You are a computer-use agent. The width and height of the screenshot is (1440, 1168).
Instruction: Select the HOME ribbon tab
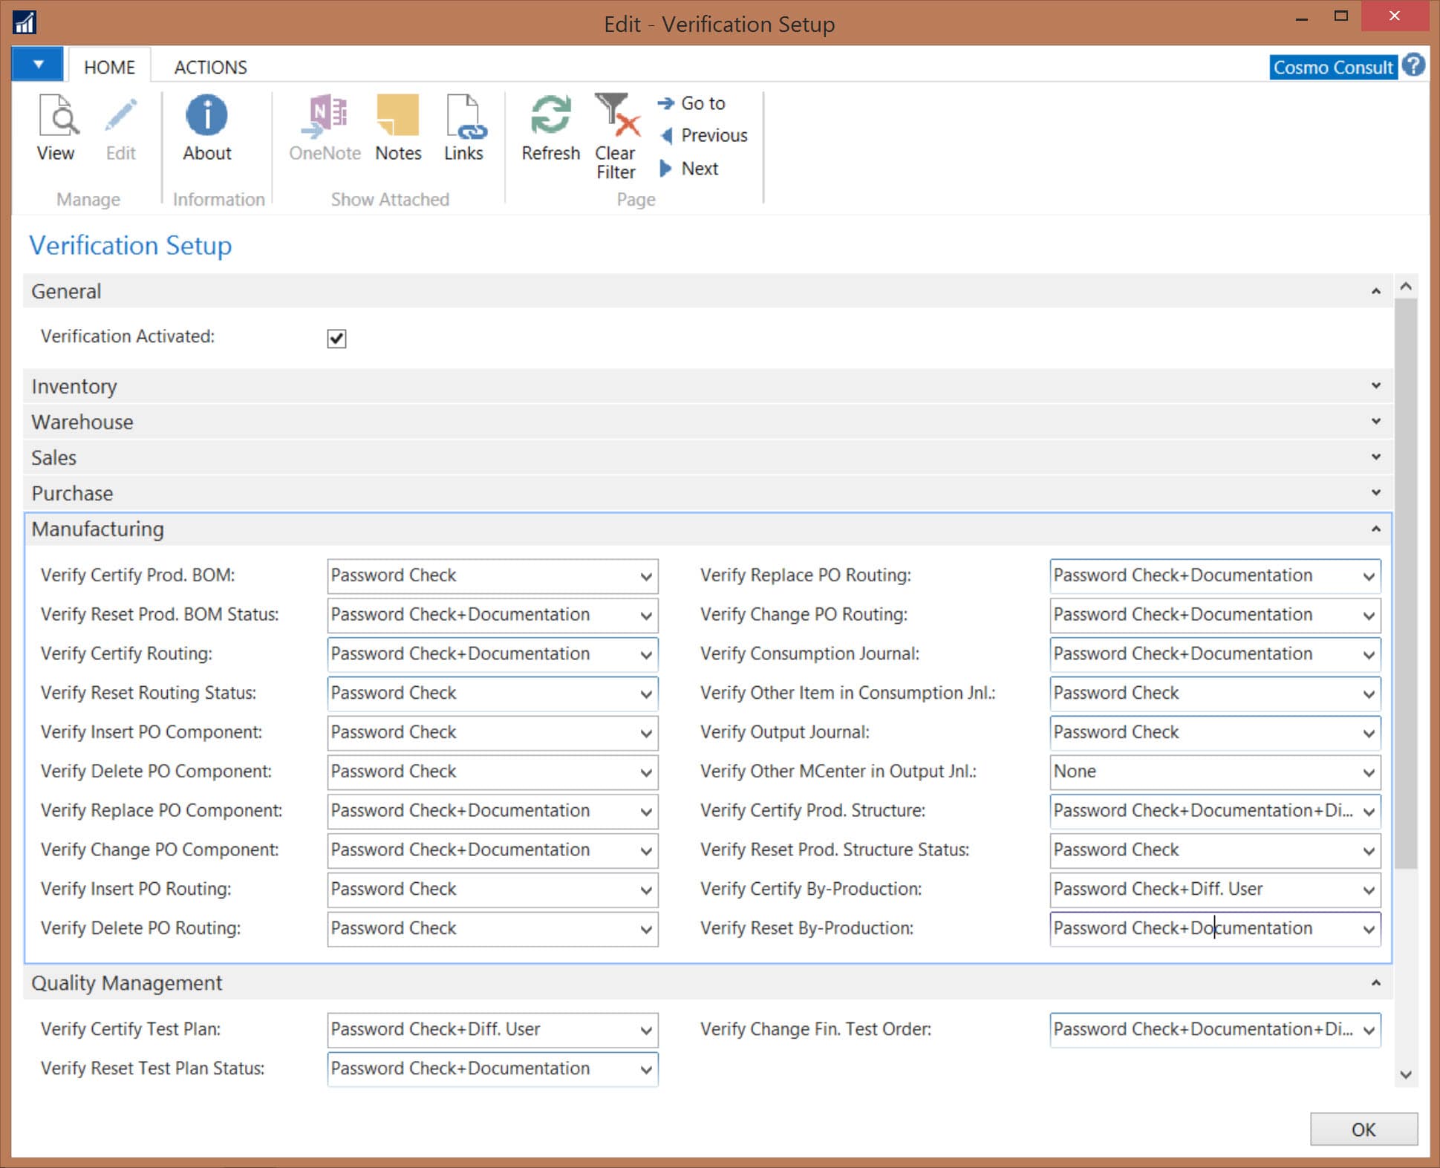108,67
